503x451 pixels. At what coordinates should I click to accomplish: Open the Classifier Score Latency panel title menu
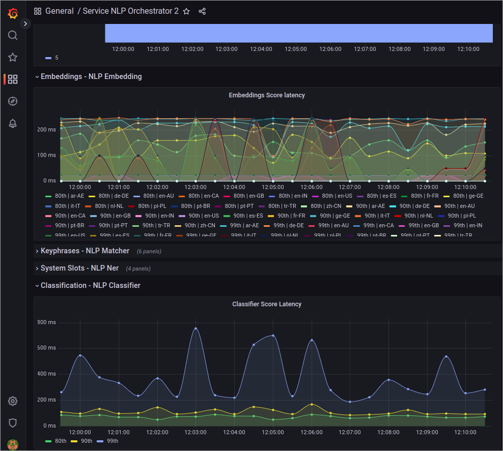[267, 304]
